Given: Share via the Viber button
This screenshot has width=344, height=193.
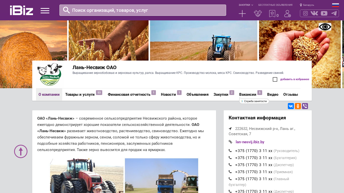Looking at the screenshot, I should [x=305, y=106].
